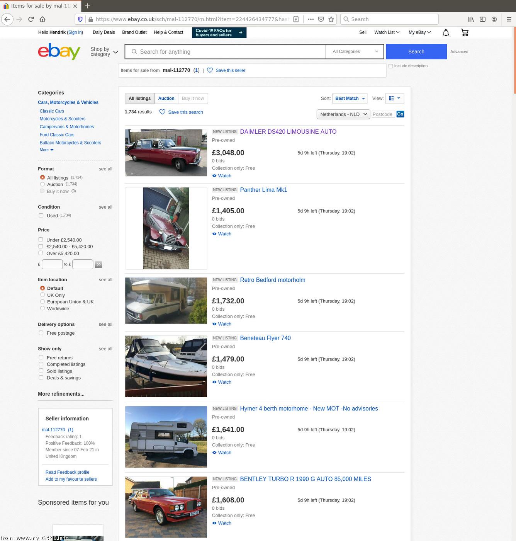Screen dimensions: 516x541
Task: Check the Over £5,420.00 price filter
Action: point(41,253)
